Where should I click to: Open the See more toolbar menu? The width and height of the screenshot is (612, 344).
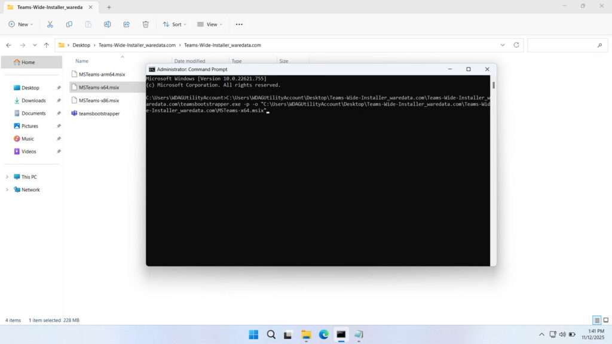[x=239, y=24]
